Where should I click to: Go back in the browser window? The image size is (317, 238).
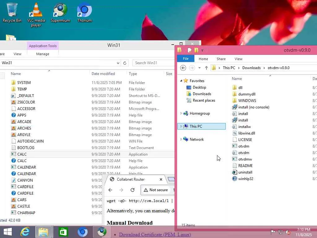tap(110, 190)
